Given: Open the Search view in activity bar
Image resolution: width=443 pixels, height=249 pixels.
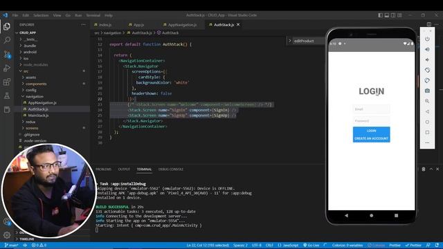Looking at the screenshot, I should [x=7, y=40].
